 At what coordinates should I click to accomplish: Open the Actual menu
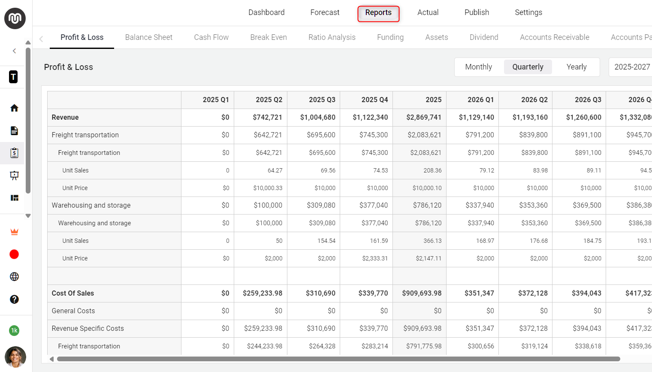(x=428, y=12)
